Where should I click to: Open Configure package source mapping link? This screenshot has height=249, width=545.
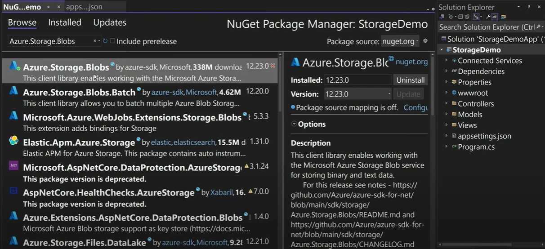click(x=415, y=107)
